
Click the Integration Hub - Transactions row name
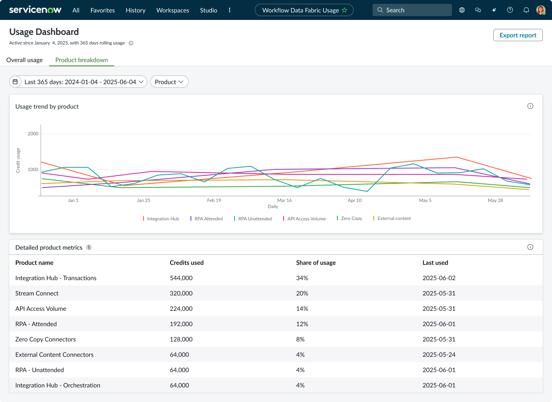coord(56,278)
